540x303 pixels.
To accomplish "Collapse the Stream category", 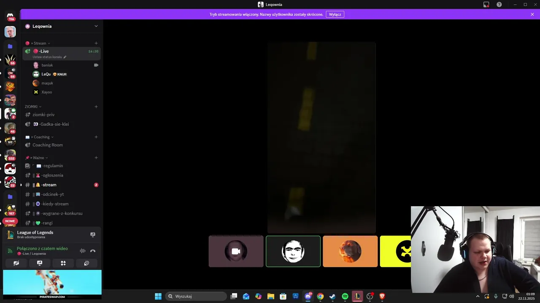I will click(x=40, y=43).
